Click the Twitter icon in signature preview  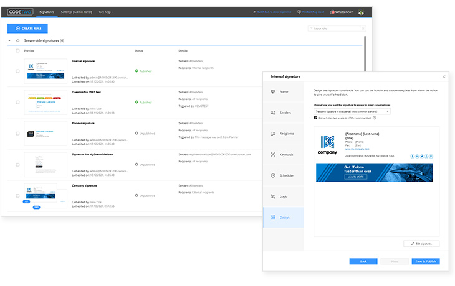pyautogui.click(x=422, y=156)
